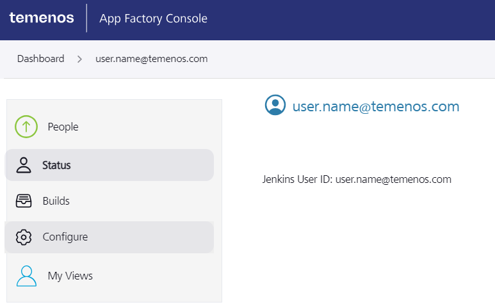
Task: Click the blue user avatar icon
Action: click(x=275, y=105)
